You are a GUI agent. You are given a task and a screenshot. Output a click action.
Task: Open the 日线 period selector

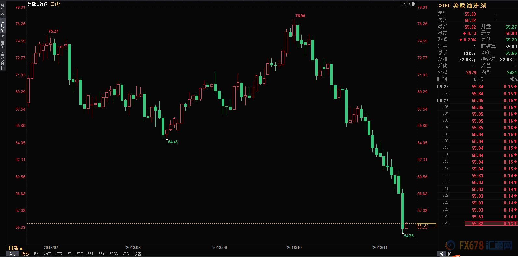16,248
